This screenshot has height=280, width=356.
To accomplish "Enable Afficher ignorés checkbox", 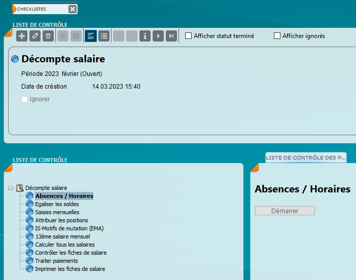I will tap(277, 36).
